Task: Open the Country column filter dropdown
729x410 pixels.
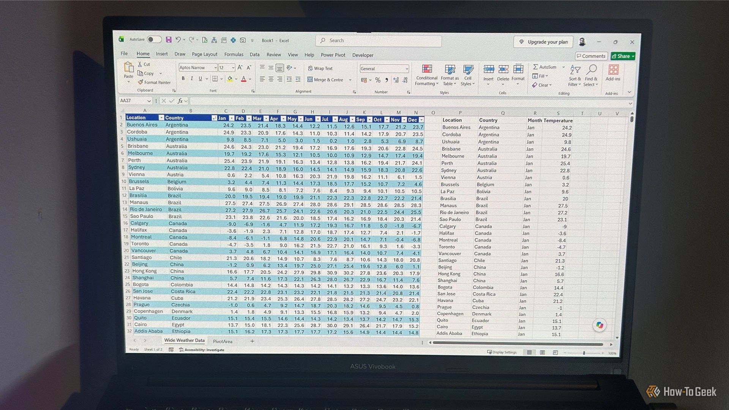Action: coord(214,118)
